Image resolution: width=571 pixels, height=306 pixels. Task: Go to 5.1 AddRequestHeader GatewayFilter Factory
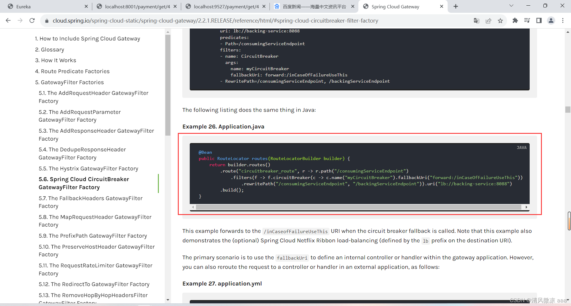[93, 97]
